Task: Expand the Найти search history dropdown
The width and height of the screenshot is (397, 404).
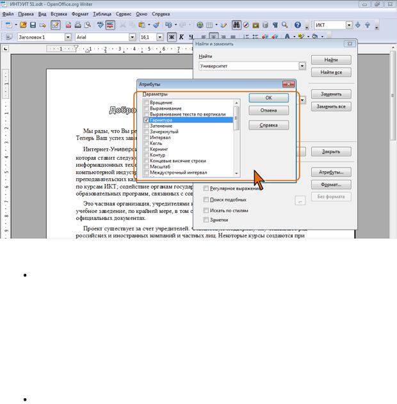Action: (x=302, y=66)
